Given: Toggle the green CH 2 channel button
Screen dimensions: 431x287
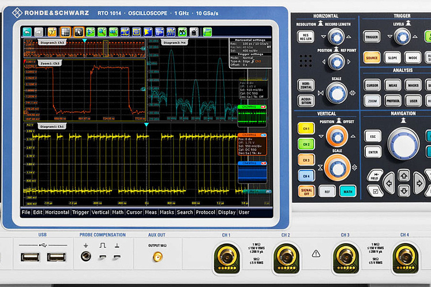Looking at the screenshot, I should [x=306, y=144].
